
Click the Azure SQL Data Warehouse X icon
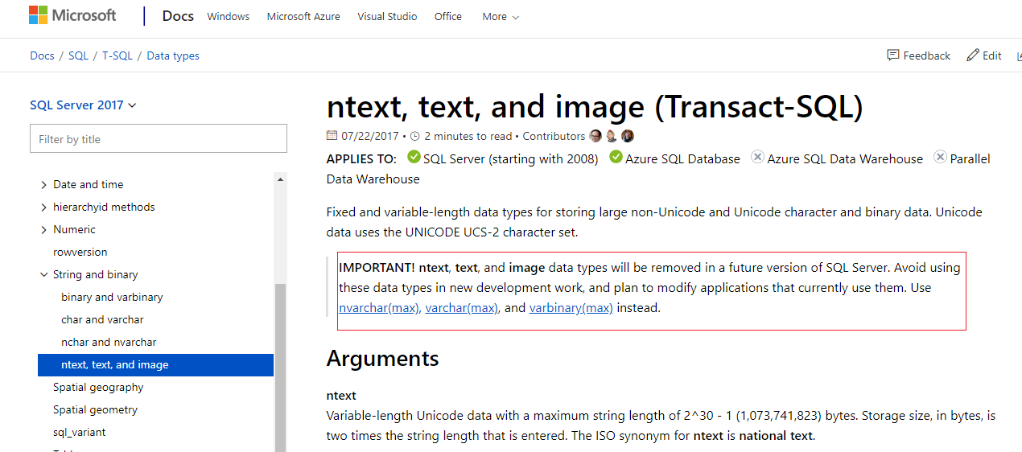tap(757, 158)
